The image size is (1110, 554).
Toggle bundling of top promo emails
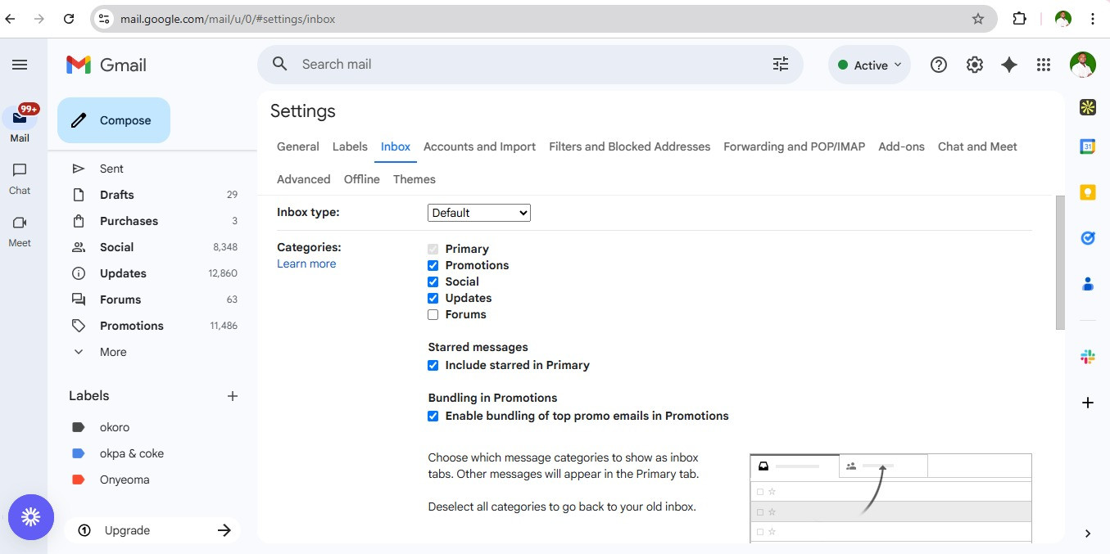point(433,416)
